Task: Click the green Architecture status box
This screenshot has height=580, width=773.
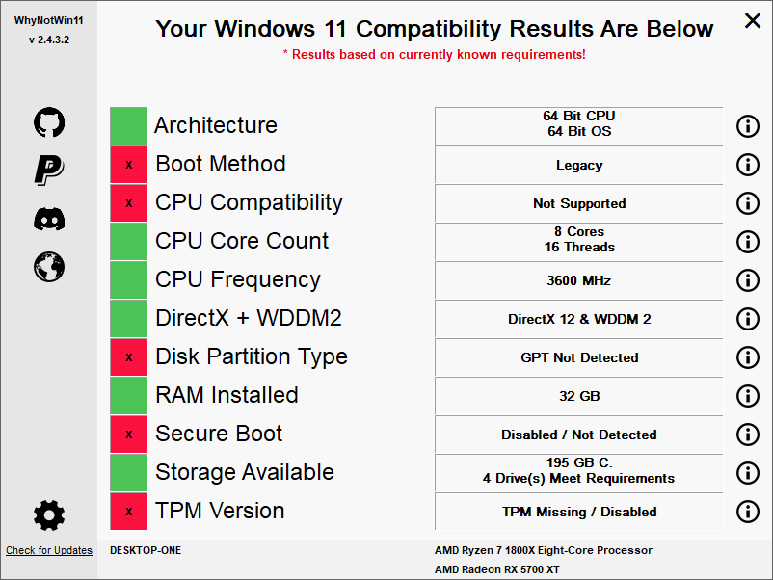Action: point(128,126)
